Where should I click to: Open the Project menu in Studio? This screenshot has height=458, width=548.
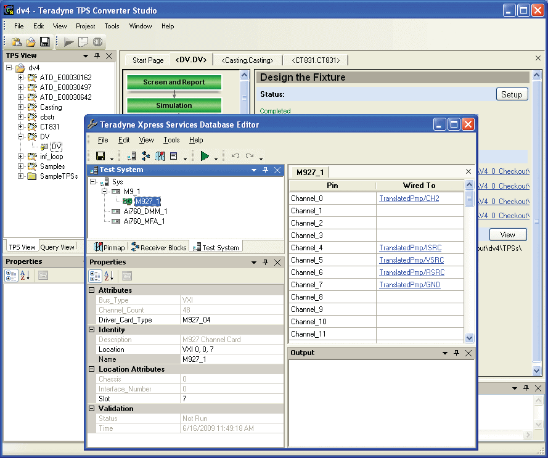pos(85,27)
